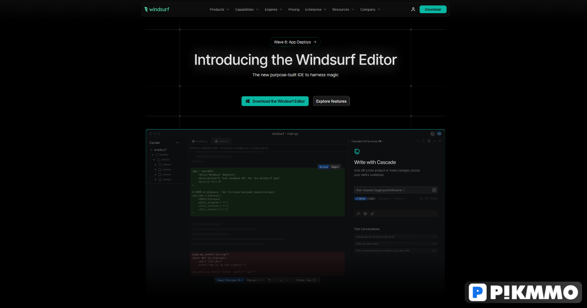Expand the Capabilities menu
Screen dimensions: 587x308
pyautogui.click(x=247, y=9)
